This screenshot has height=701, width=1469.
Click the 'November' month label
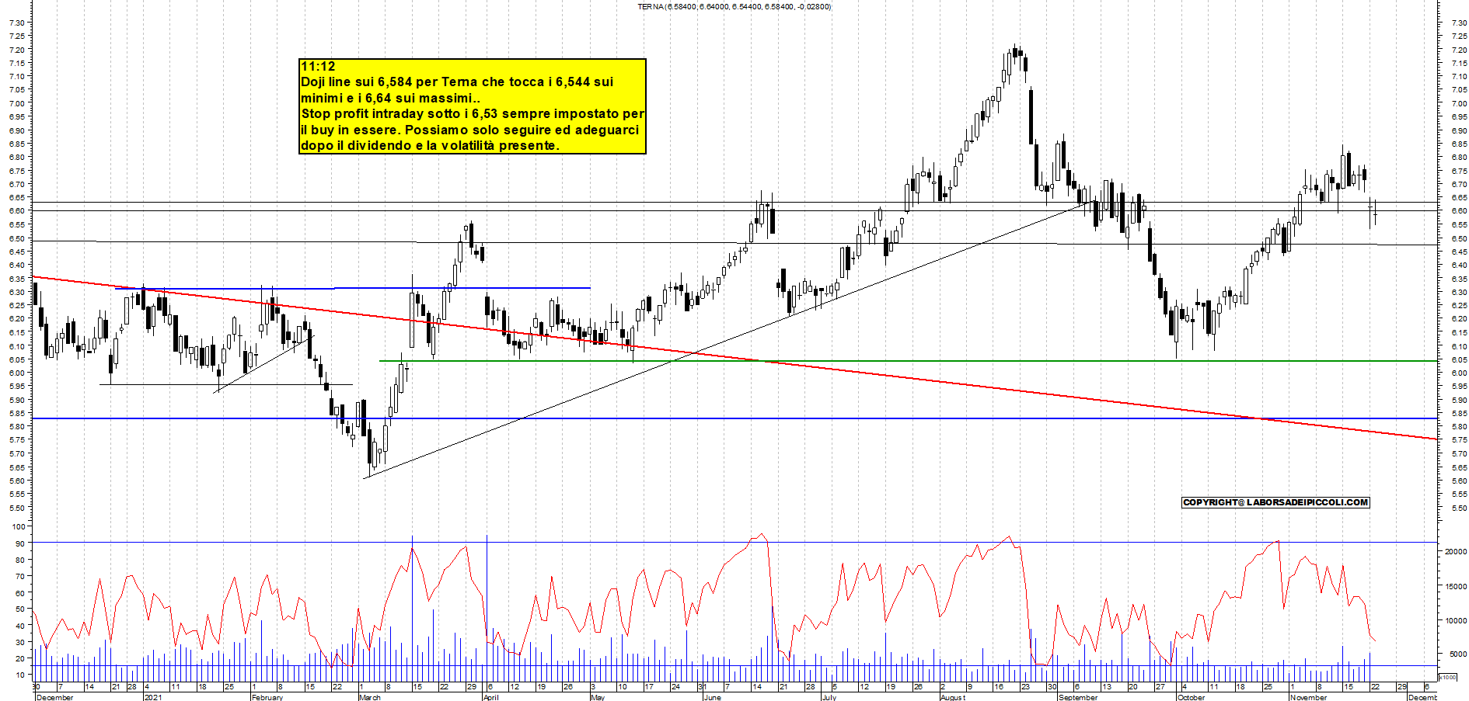[x=1308, y=697]
